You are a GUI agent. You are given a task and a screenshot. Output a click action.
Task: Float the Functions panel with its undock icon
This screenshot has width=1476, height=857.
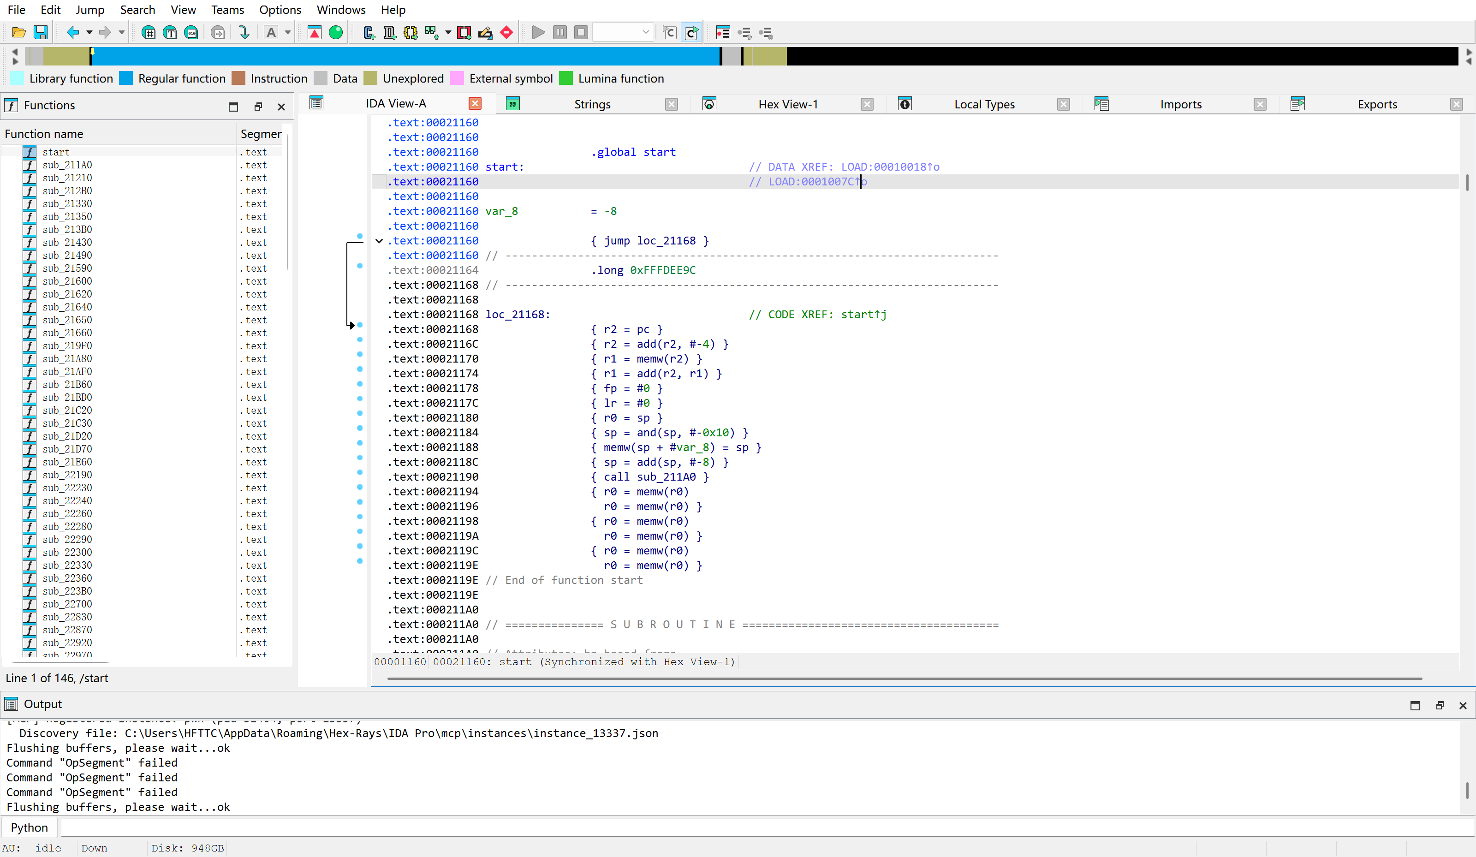click(258, 106)
